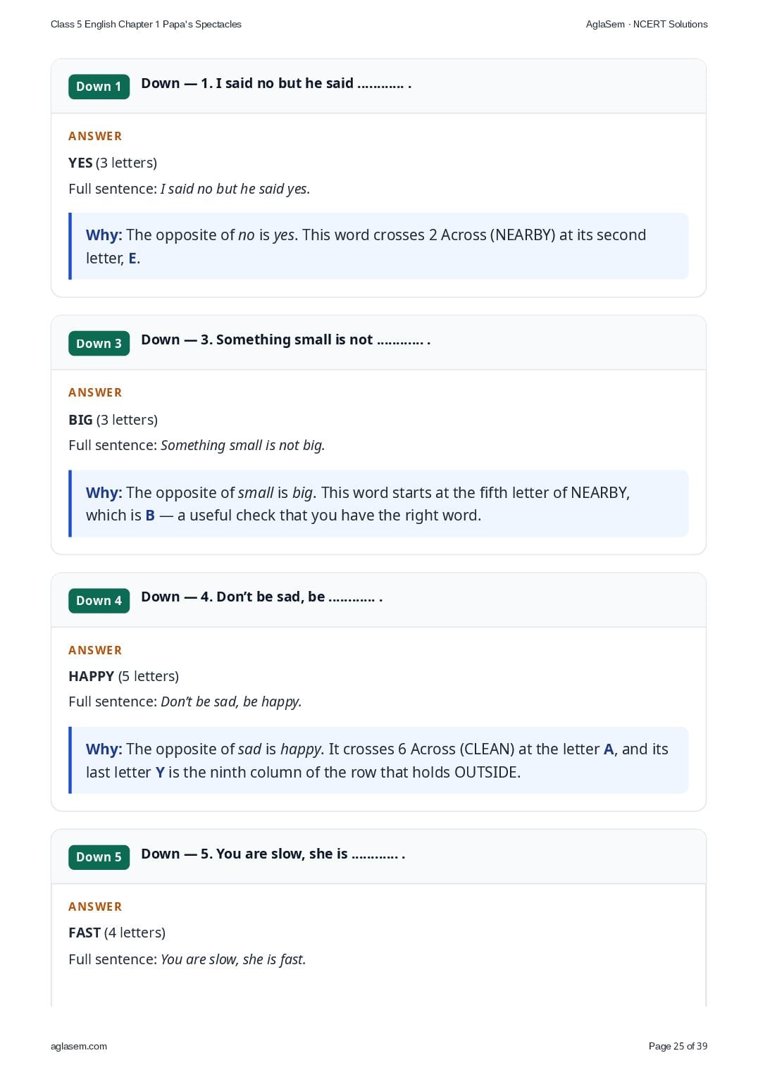
Task: Click the green Down 4 badge
Action: pos(99,601)
